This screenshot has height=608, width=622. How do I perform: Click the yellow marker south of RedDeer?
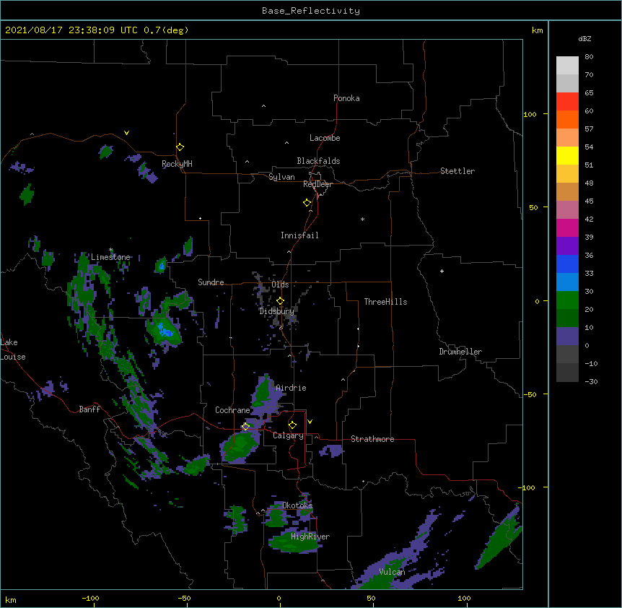[307, 203]
